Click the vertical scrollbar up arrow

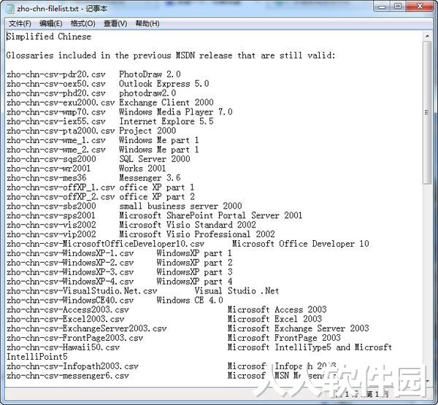click(427, 36)
